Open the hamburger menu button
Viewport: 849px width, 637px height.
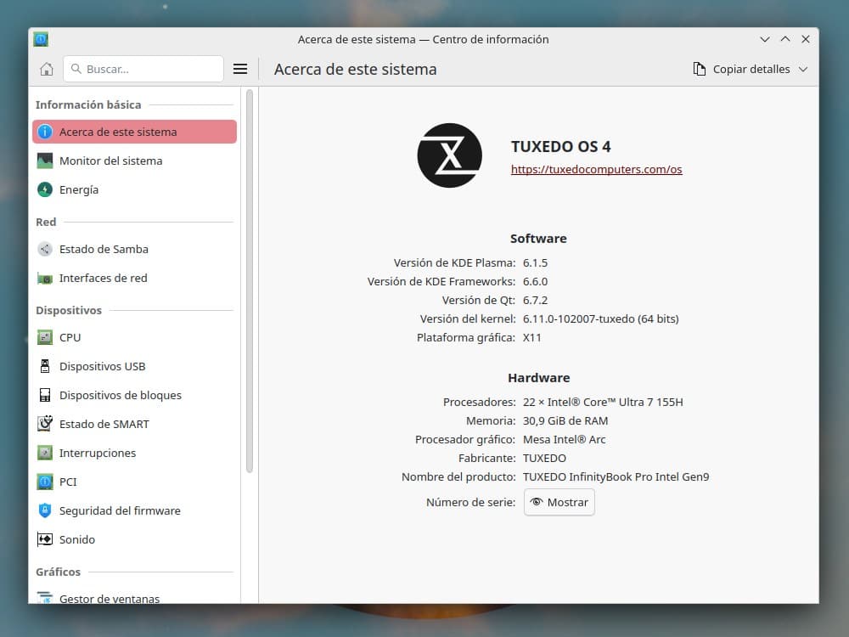(x=240, y=70)
